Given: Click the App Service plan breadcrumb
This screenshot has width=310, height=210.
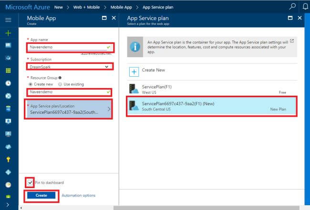Looking at the screenshot, I should pos(158,7).
